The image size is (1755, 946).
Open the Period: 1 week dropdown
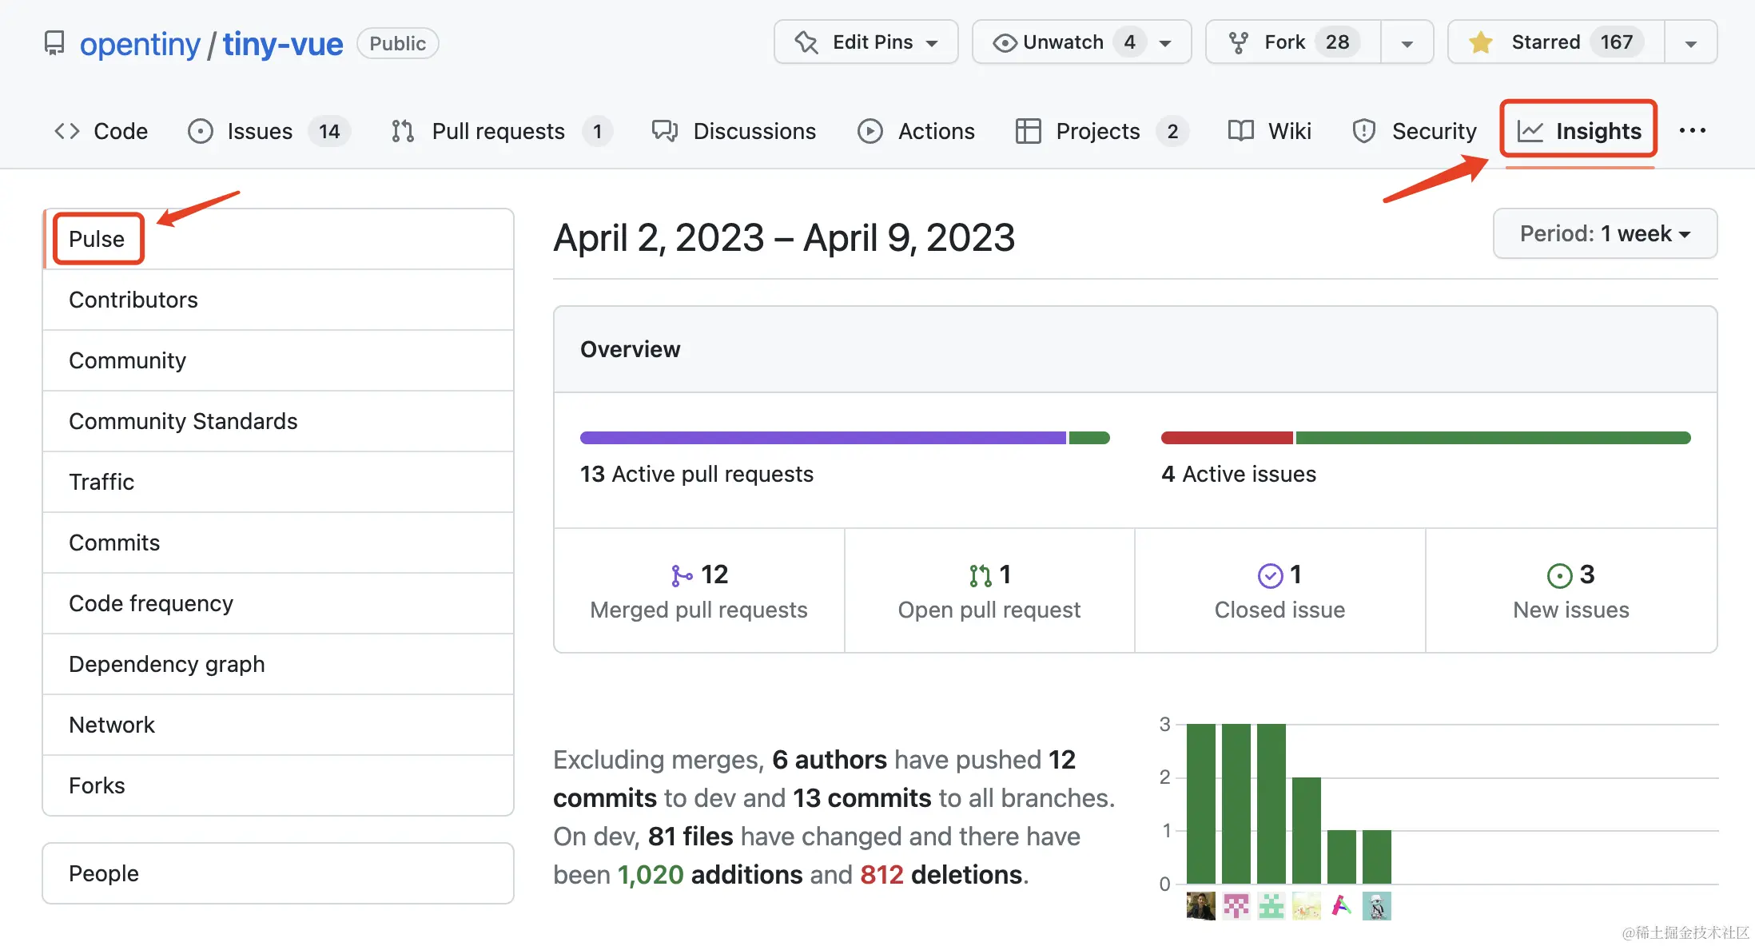1605,233
